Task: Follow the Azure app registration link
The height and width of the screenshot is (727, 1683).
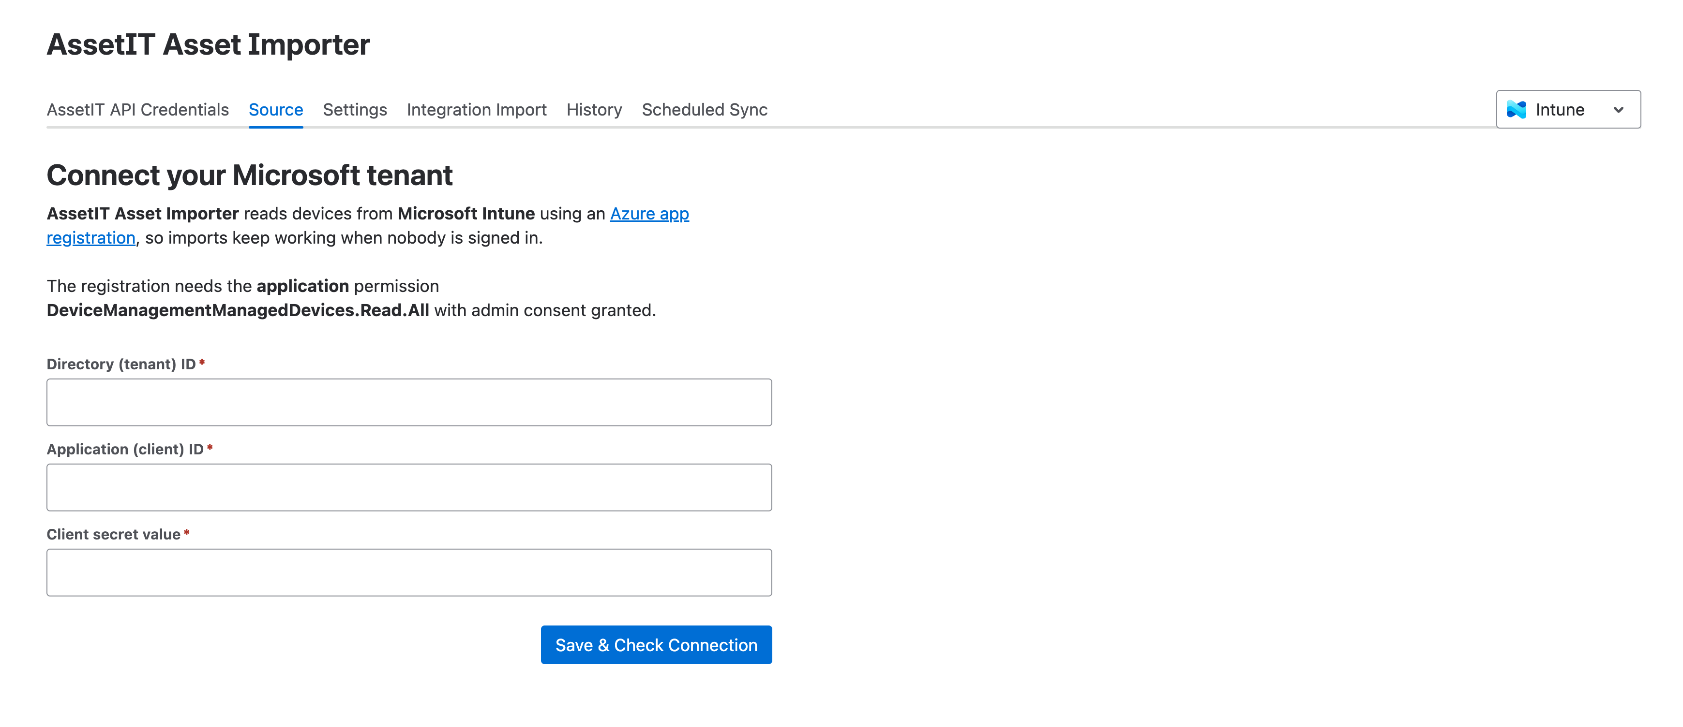Action: pyautogui.click(x=649, y=213)
